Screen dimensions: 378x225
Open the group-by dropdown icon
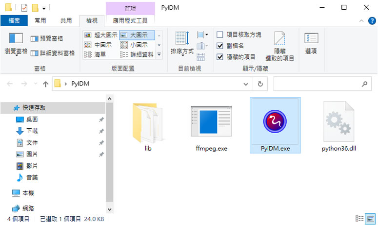[x=202, y=35]
